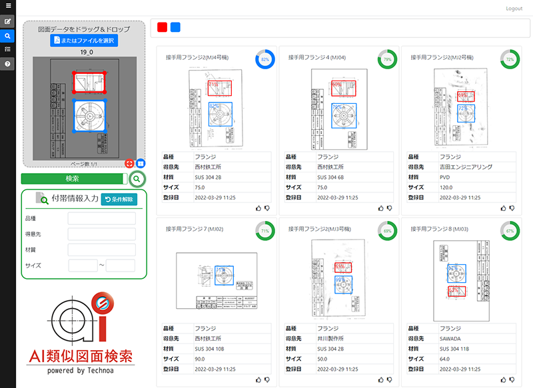Click the round green magnifier search button

[x=137, y=179]
